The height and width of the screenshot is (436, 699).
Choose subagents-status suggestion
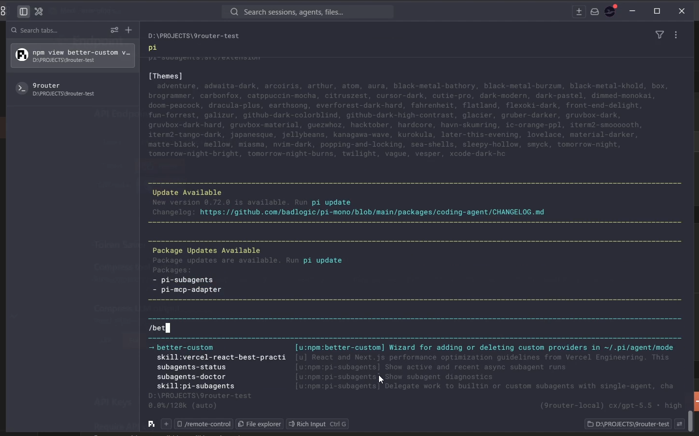(191, 367)
